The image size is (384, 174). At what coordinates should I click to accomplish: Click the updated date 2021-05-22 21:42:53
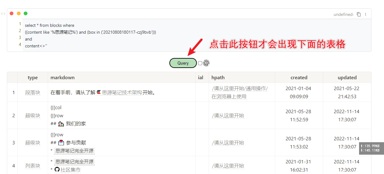347,93
